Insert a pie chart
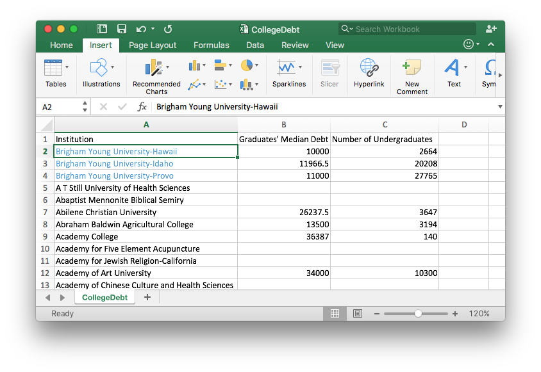 point(247,65)
